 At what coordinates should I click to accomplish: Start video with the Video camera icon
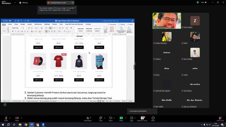coord(17,118)
